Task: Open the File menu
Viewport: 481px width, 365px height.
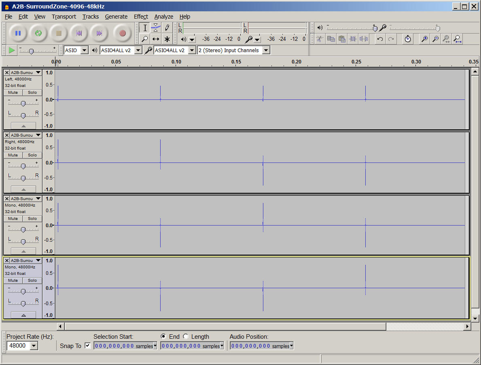Action: [8, 17]
